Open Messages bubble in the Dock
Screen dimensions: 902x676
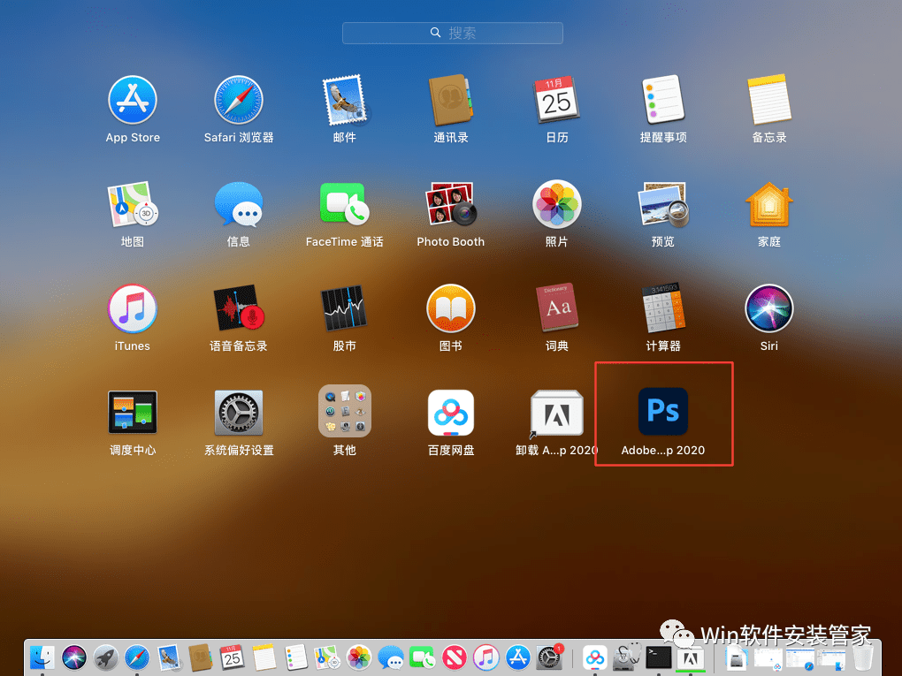coord(391,657)
